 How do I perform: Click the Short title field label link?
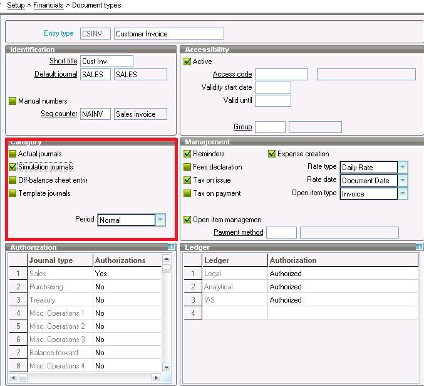63,61
